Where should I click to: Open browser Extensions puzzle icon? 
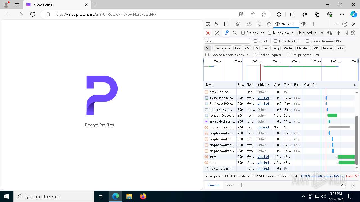click(279, 14)
